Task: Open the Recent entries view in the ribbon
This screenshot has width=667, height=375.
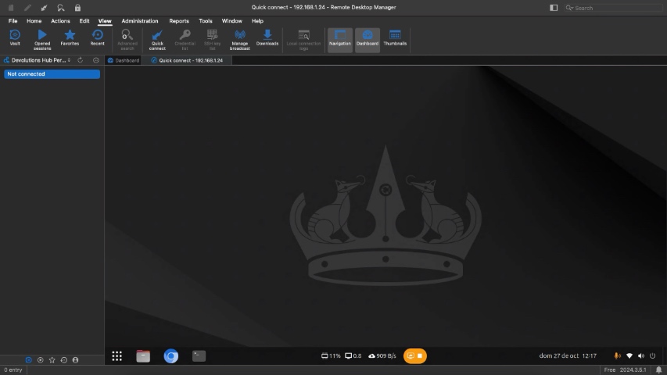Action: click(98, 37)
